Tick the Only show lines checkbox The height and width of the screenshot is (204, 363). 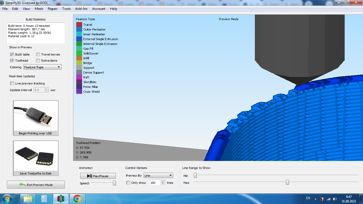tap(128, 183)
